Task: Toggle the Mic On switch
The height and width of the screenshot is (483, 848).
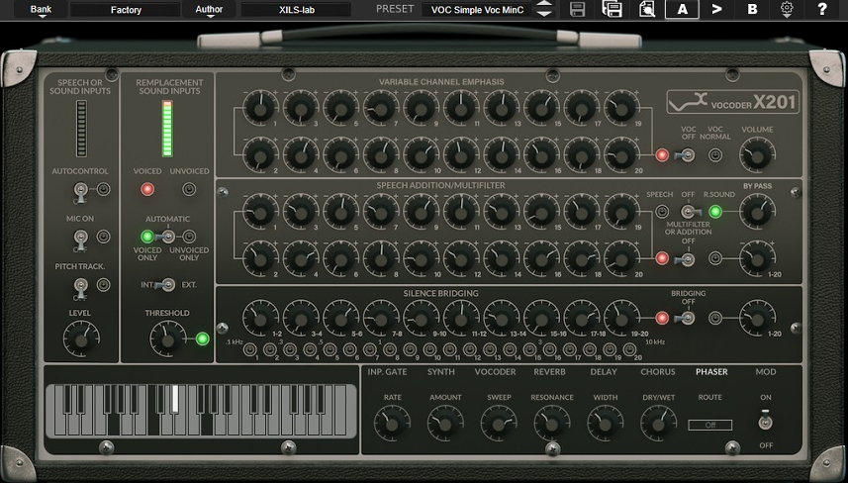Action: point(80,240)
